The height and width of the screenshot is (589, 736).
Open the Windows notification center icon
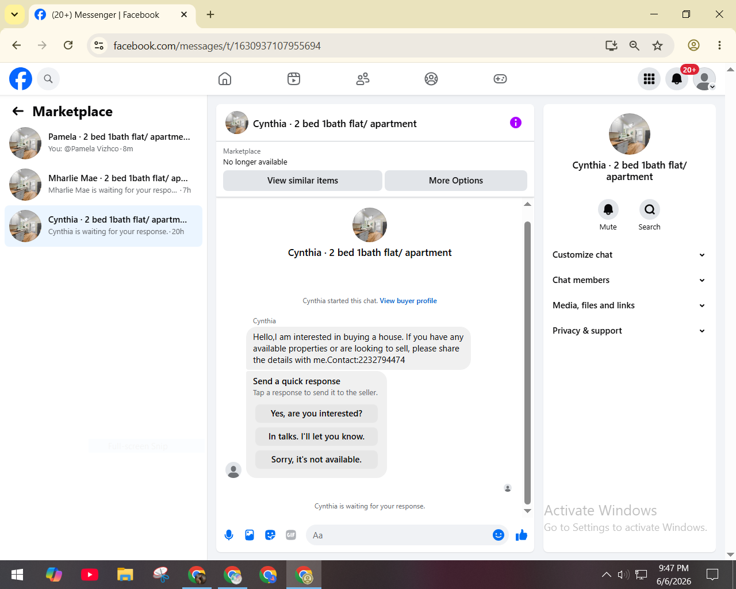[x=712, y=575]
